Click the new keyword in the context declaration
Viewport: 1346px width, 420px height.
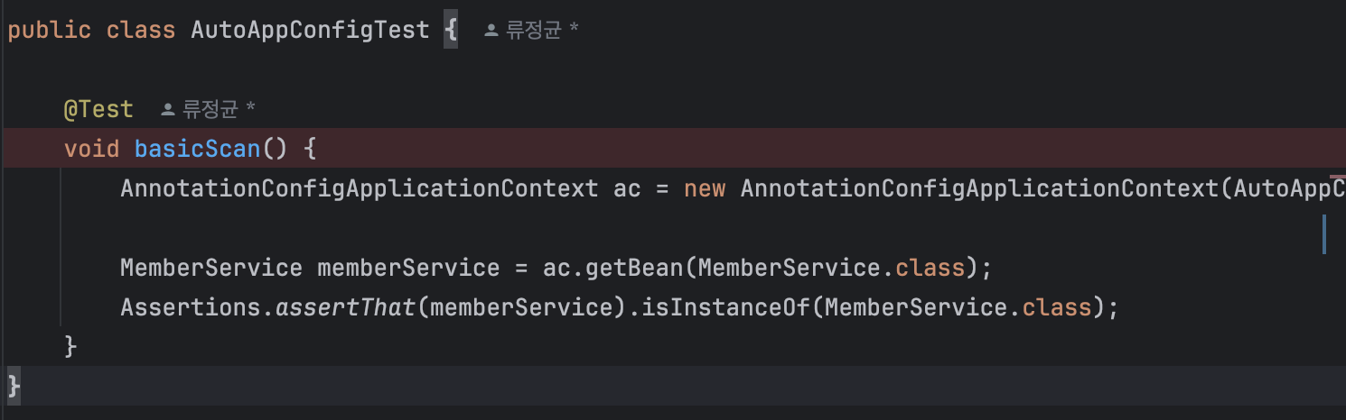[x=705, y=188]
